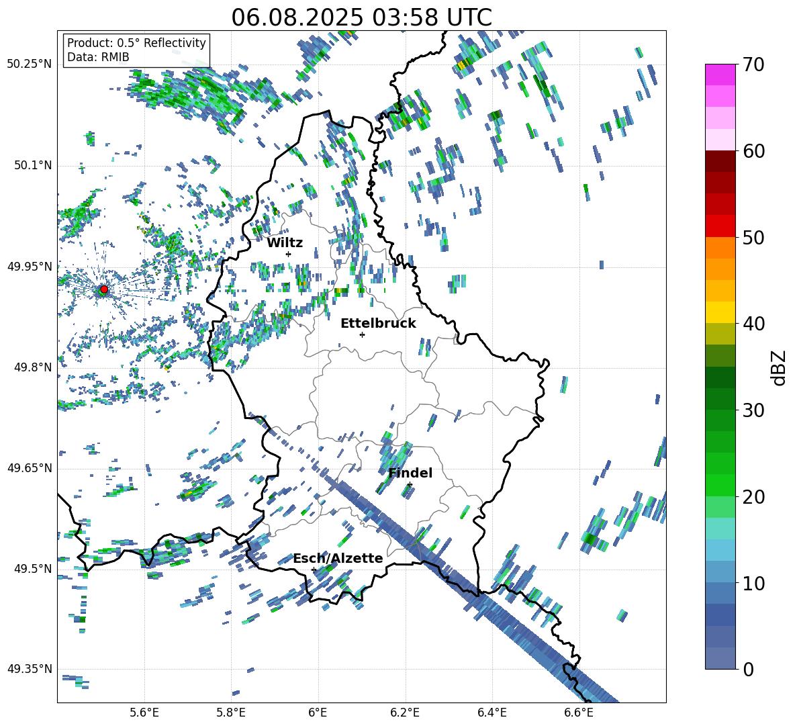Click the 5.8°E longitude label
The width and height of the screenshot is (795, 726).
click(231, 713)
